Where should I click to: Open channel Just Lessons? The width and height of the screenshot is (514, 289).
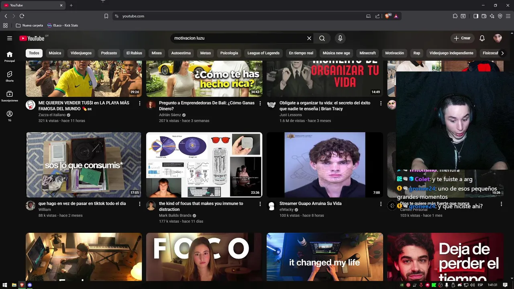(x=291, y=115)
